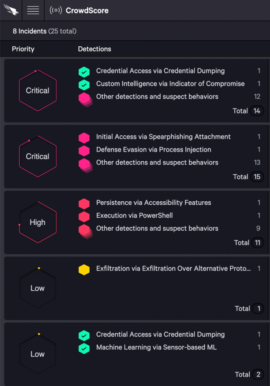Open Persistence via Accessibility Features detection

point(153,202)
